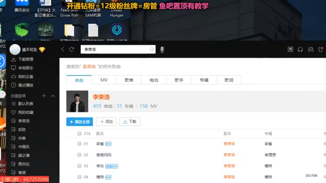Image resolution: width=326 pixels, height=183 pixels.
Task: Check the box for song 03 李白
Action: pos(79,166)
